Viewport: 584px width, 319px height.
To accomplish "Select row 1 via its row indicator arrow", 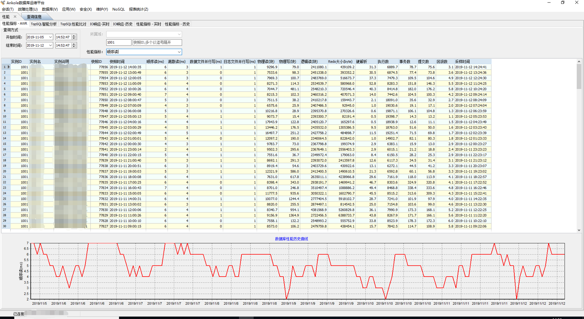I will (8, 67).
